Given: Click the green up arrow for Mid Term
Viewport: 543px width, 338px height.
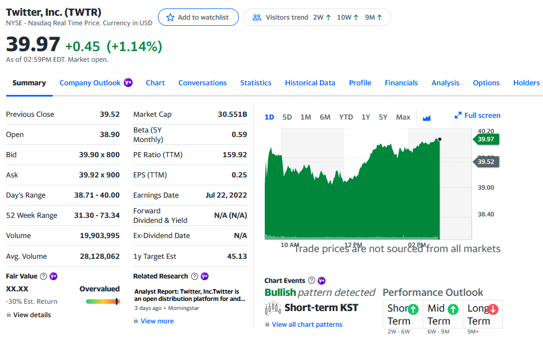Looking at the screenshot, I should pos(453,309).
